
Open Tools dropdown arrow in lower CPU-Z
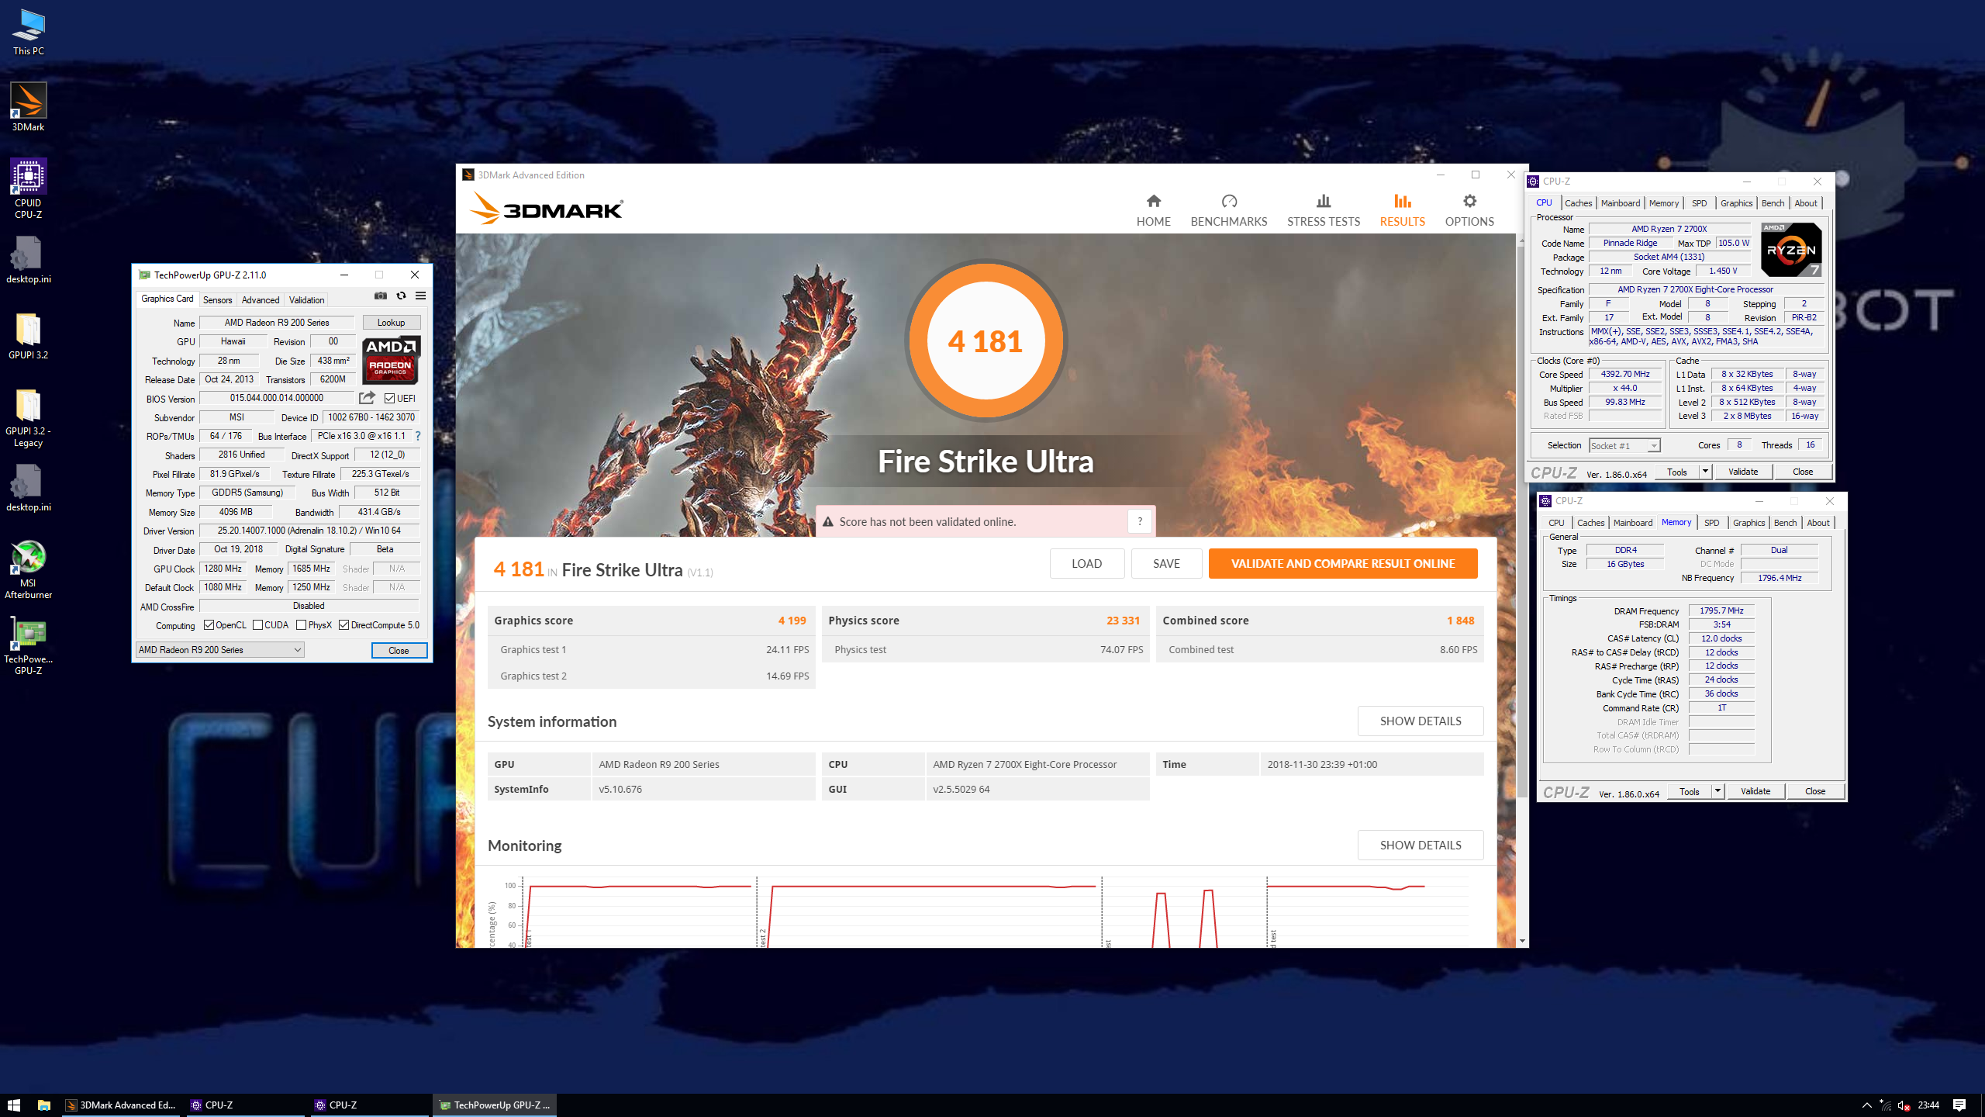1717,791
